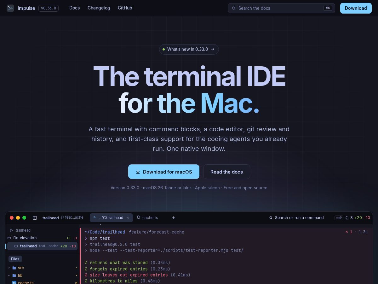Click terminal prompt icon on ~/C/trailhead tab
The width and height of the screenshot is (378, 284).
[x=95, y=217]
